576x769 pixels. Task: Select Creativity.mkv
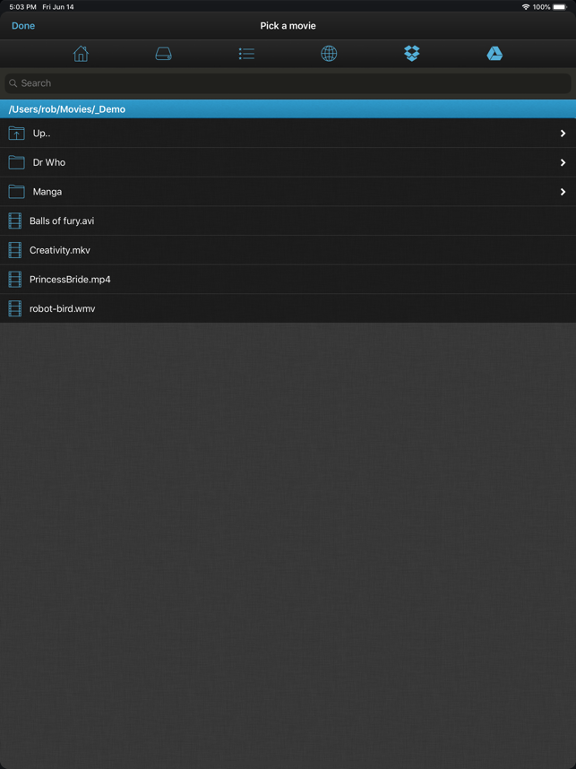tap(288, 250)
